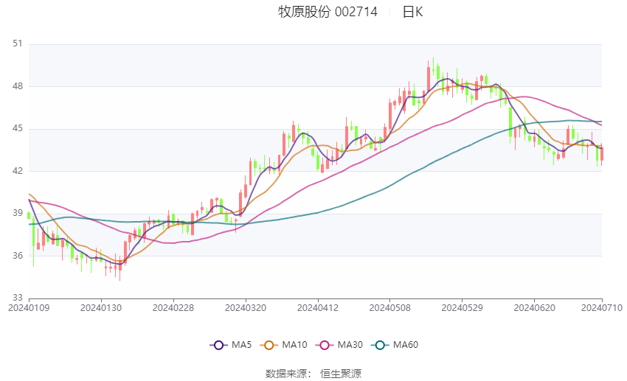Image resolution: width=627 pixels, height=381 pixels.
Task: Select the 20240320 date on x-axis
Action: click(x=245, y=307)
